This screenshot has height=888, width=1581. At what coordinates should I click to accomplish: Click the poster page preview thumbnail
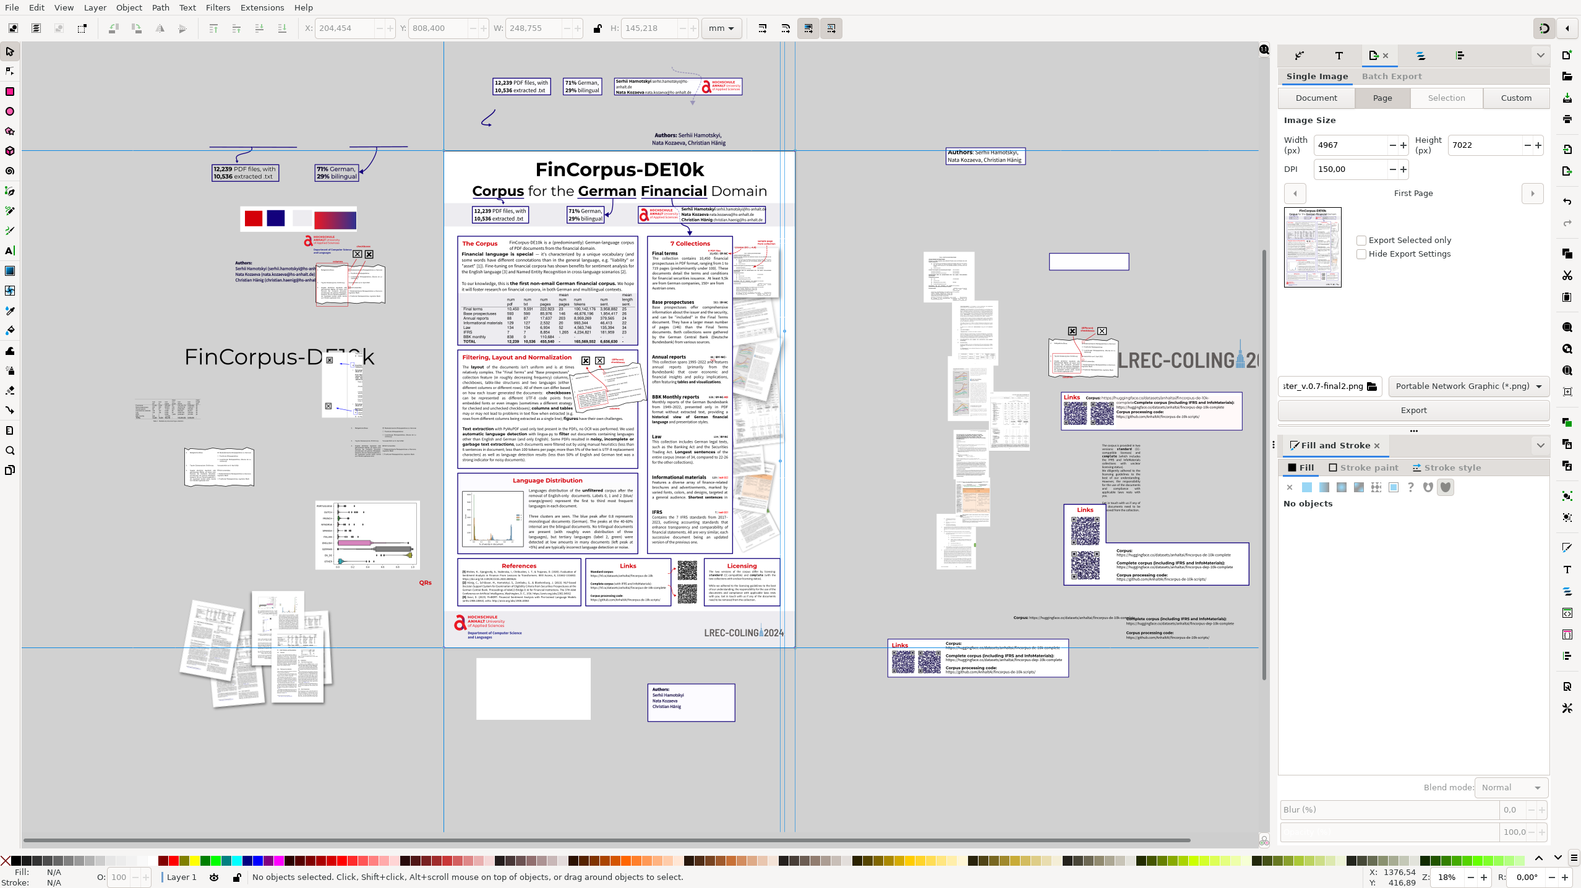pos(1313,247)
